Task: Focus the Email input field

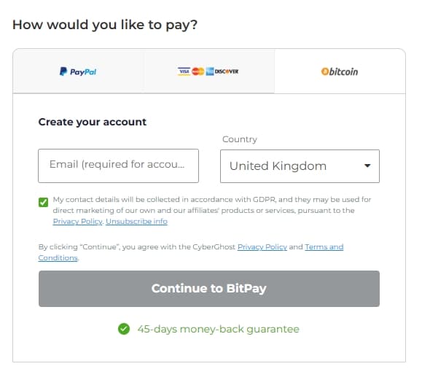Action: (118, 166)
